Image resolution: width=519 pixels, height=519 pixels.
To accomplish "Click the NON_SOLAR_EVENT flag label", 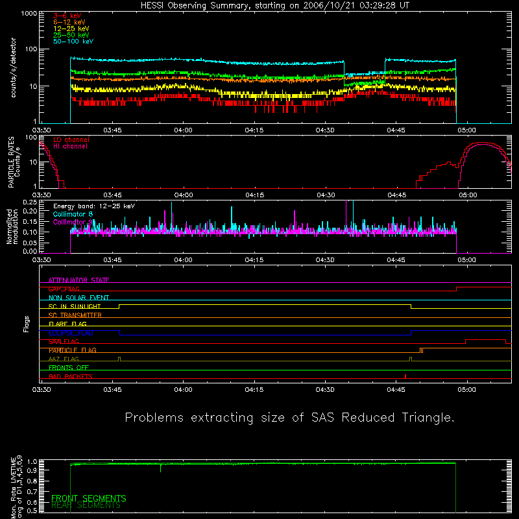I will pyautogui.click(x=78, y=298).
